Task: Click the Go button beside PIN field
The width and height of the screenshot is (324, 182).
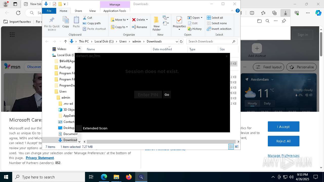Action: click(x=167, y=95)
